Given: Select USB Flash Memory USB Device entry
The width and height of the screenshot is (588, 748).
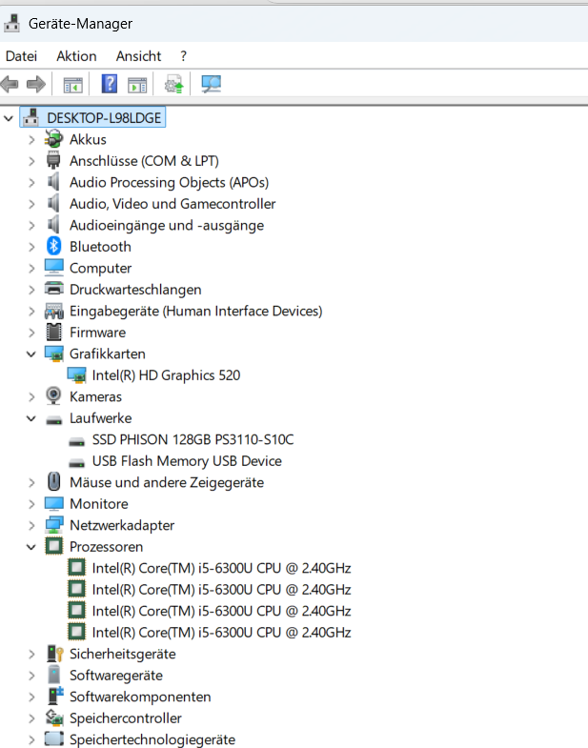Looking at the screenshot, I should click(x=187, y=461).
